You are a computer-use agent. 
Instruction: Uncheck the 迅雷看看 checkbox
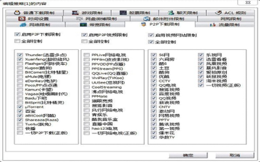click(x=201, y=59)
